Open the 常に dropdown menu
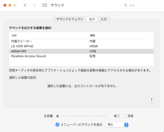This screenshot has height=132, width=164. [x=117, y=125]
